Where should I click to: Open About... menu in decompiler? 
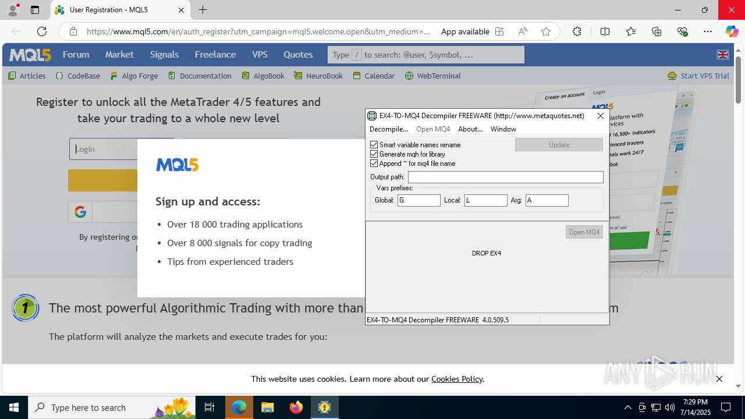point(470,129)
